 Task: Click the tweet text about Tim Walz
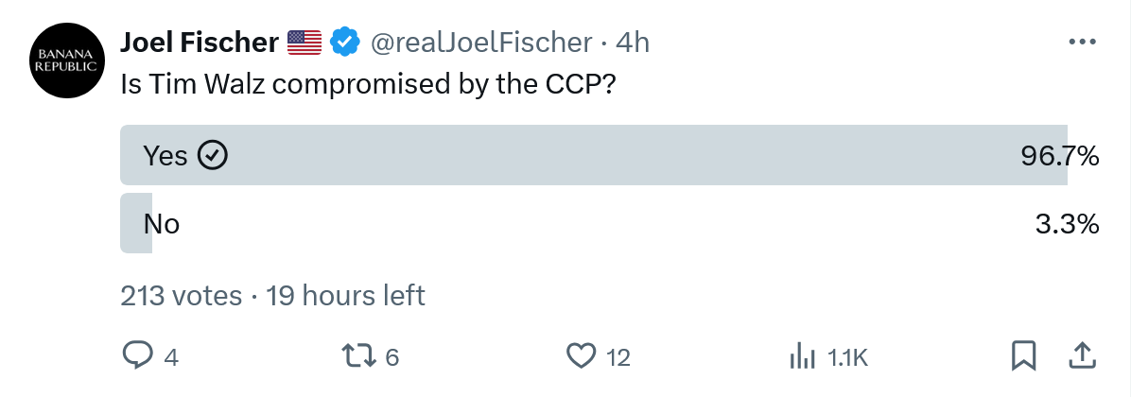coord(370,84)
